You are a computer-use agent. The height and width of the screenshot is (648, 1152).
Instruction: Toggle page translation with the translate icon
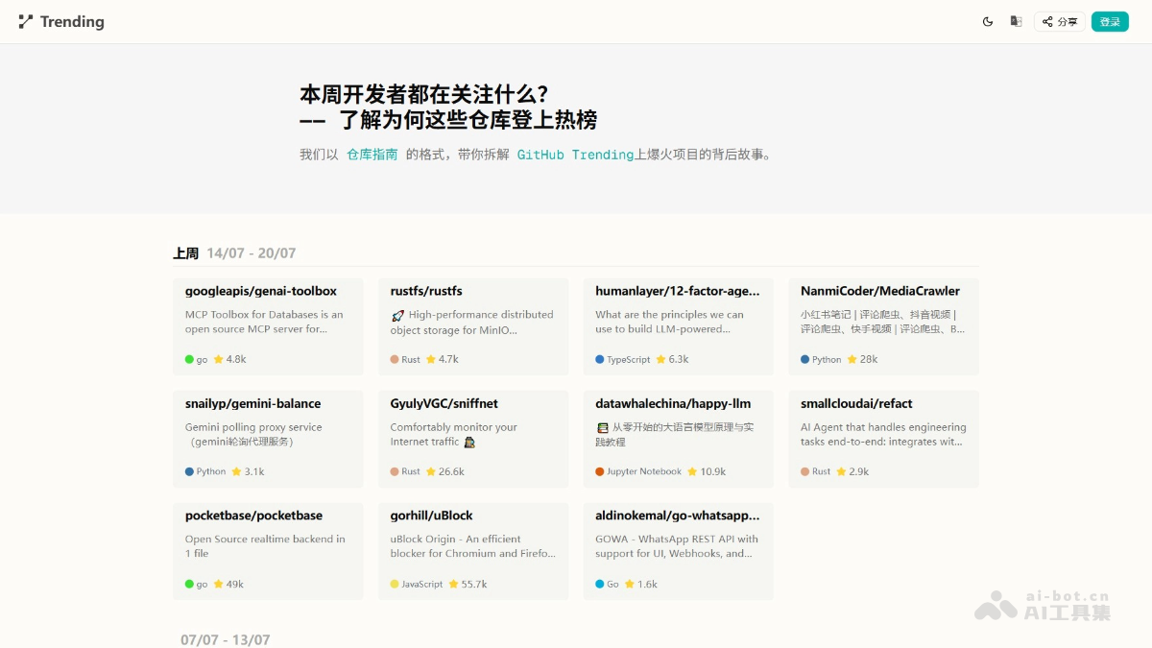1016,20
